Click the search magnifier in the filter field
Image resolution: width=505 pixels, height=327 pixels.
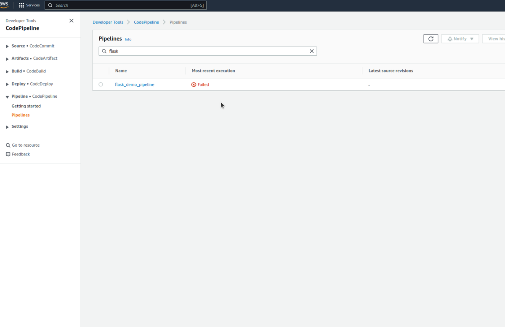[x=104, y=51]
